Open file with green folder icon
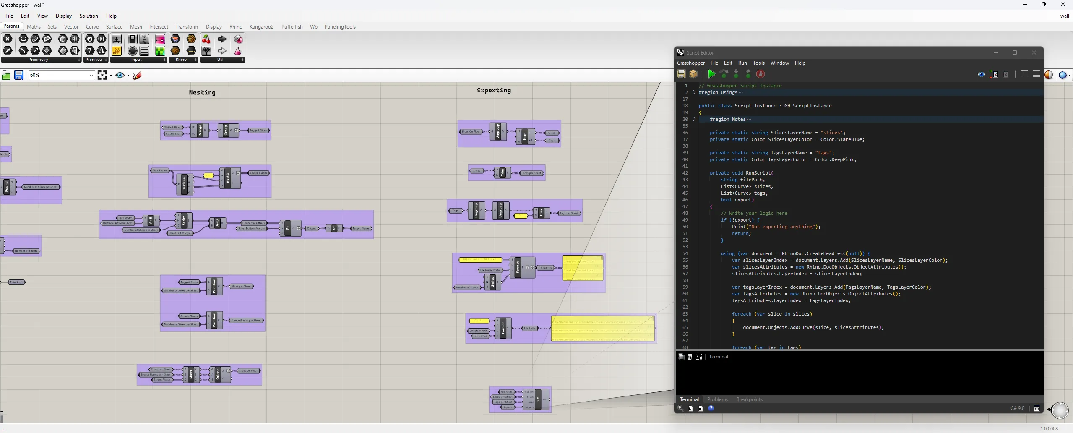1073x433 pixels. [6, 75]
